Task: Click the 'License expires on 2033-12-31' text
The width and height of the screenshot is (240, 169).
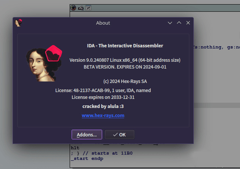Action: click(x=103, y=97)
